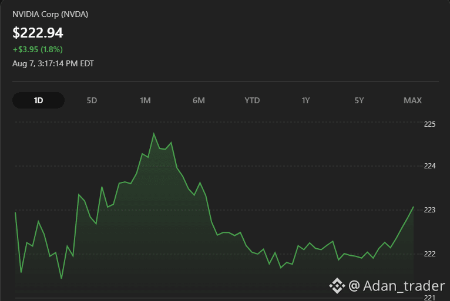Viewport: 450px width, 301px height.
Task: Switch to the 5Y chart range
Action: pyautogui.click(x=359, y=100)
